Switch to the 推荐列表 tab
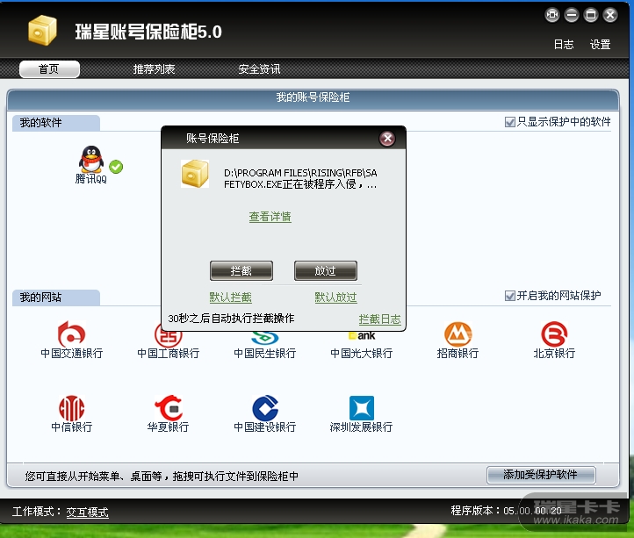This screenshot has width=634, height=538. [x=154, y=69]
